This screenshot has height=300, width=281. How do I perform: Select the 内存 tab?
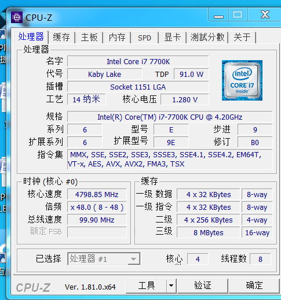pos(117,37)
